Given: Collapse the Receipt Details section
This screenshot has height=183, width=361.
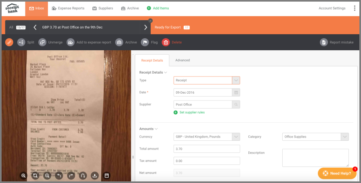Looking at the screenshot, I should [x=165, y=72].
